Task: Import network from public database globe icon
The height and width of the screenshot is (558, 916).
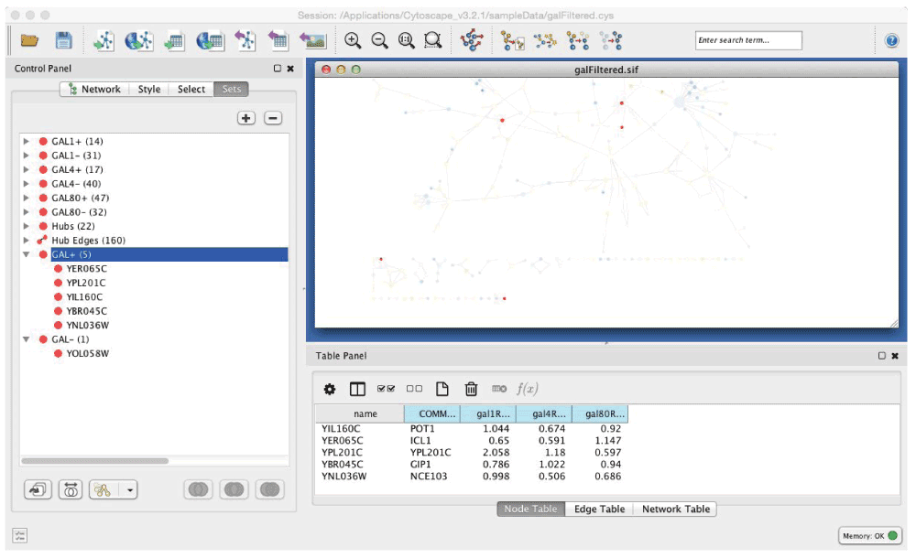Action: pos(139,40)
